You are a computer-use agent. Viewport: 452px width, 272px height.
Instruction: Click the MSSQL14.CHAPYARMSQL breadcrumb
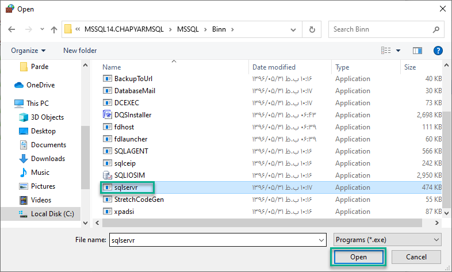pos(124,29)
